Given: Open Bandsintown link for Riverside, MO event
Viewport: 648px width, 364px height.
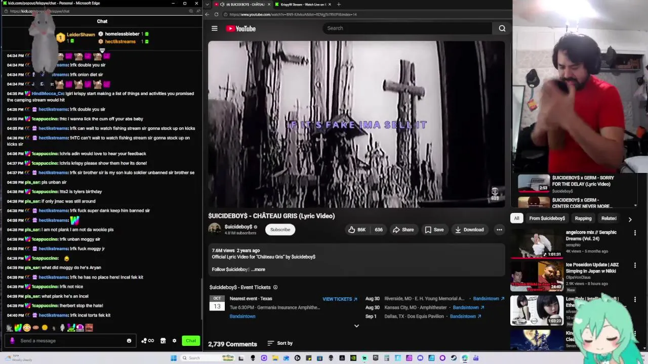Looking at the screenshot, I should click(489, 299).
